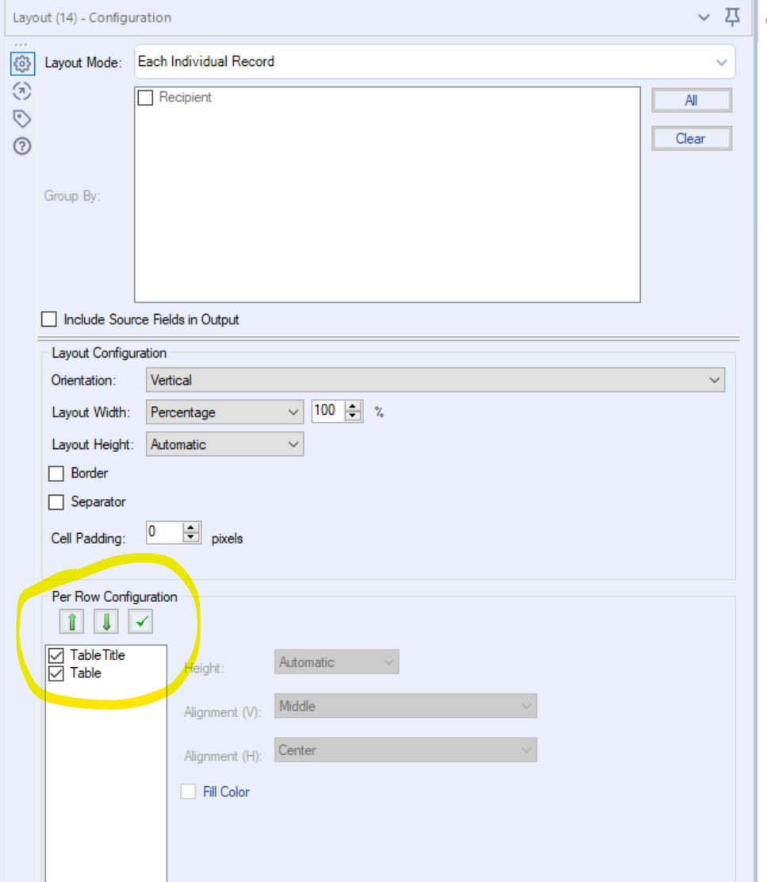Enable the Border option
This screenshot has height=882, width=767.
point(56,474)
